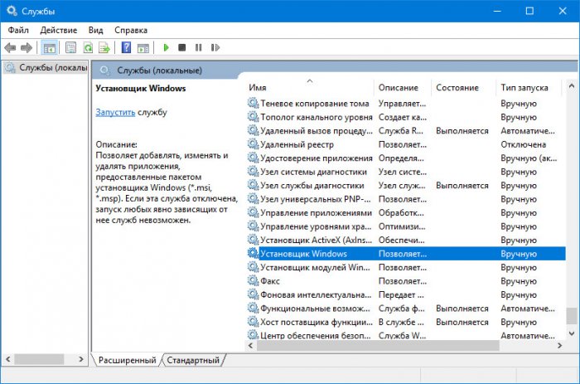Open the Properties toolbar icon
580x384 pixels.
click(70, 47)
